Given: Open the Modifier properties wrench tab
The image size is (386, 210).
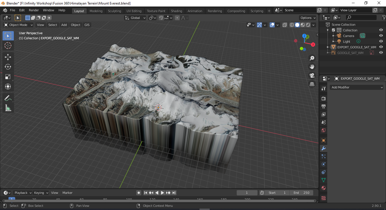Looking at the screenshot, I should click(324, 148).
